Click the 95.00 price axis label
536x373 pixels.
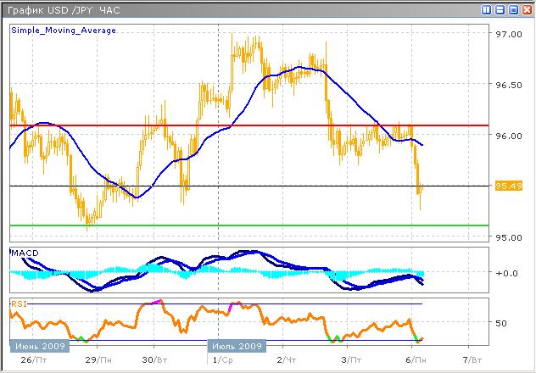pyautogui.click(x=507, y=237)
